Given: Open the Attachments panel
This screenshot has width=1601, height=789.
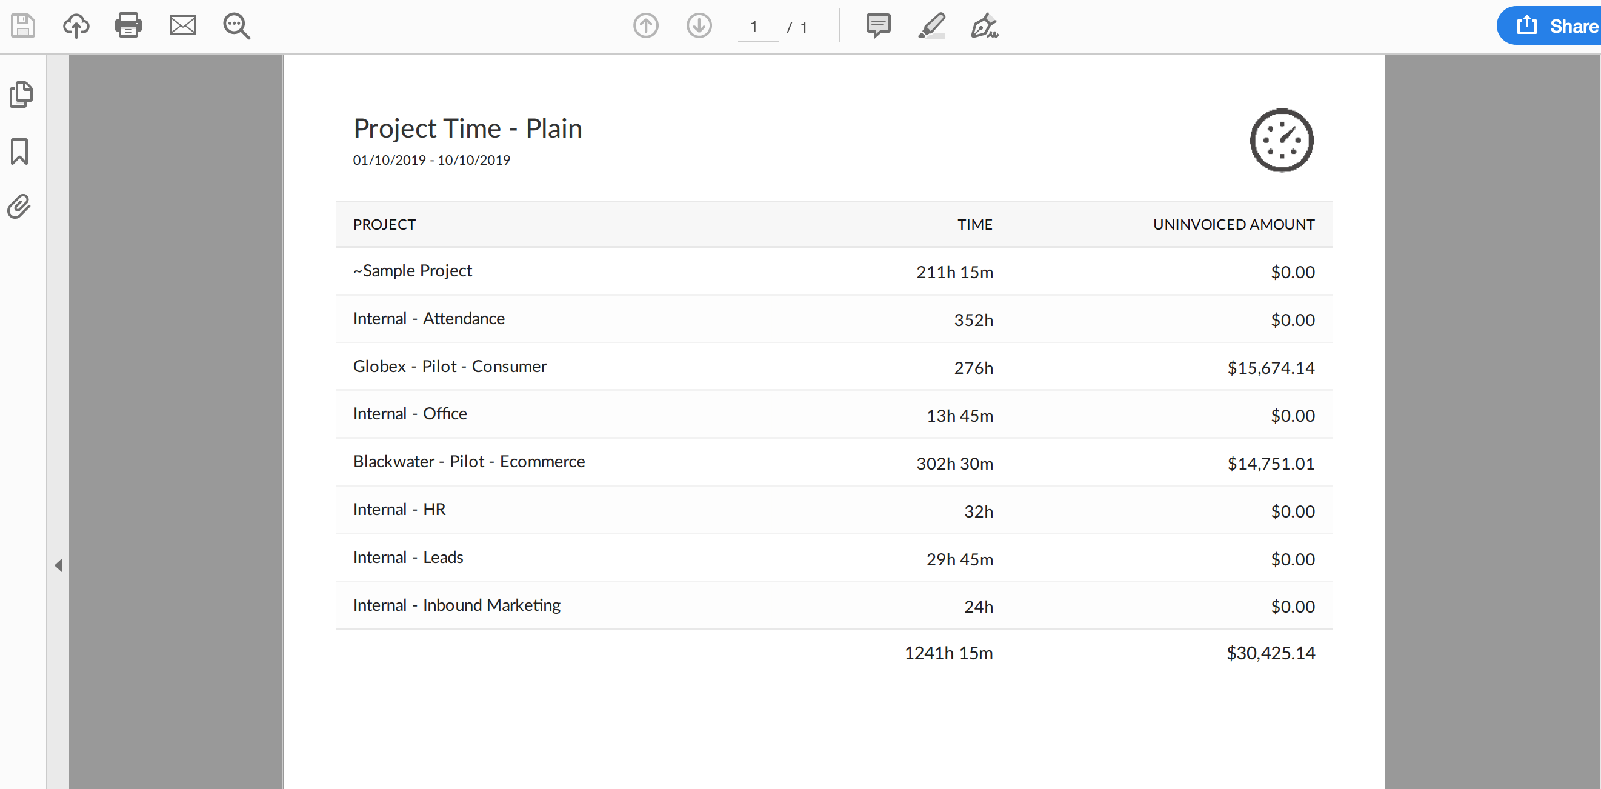Looking at the screenshot, I should point(19,207).
